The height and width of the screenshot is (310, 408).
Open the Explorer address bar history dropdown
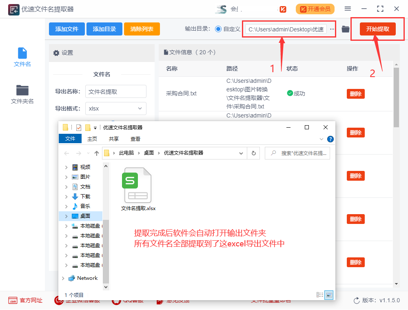241,153
